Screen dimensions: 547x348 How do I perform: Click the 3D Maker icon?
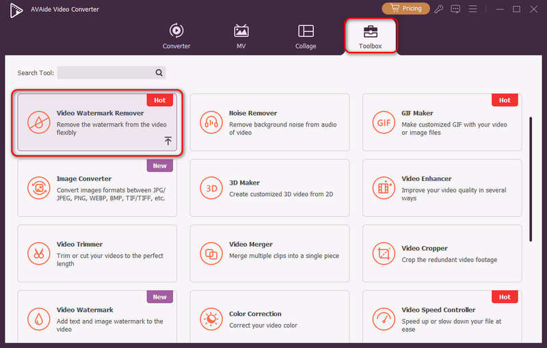pos(211,188)
